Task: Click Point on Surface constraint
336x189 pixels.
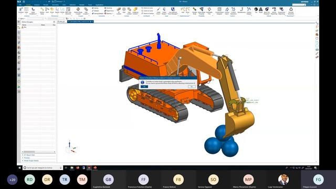Action: 148,13
